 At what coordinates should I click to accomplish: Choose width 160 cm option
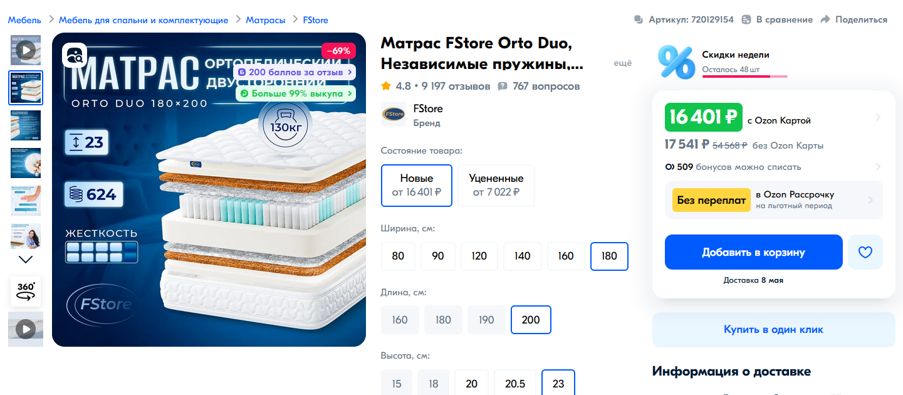(566, 256)
